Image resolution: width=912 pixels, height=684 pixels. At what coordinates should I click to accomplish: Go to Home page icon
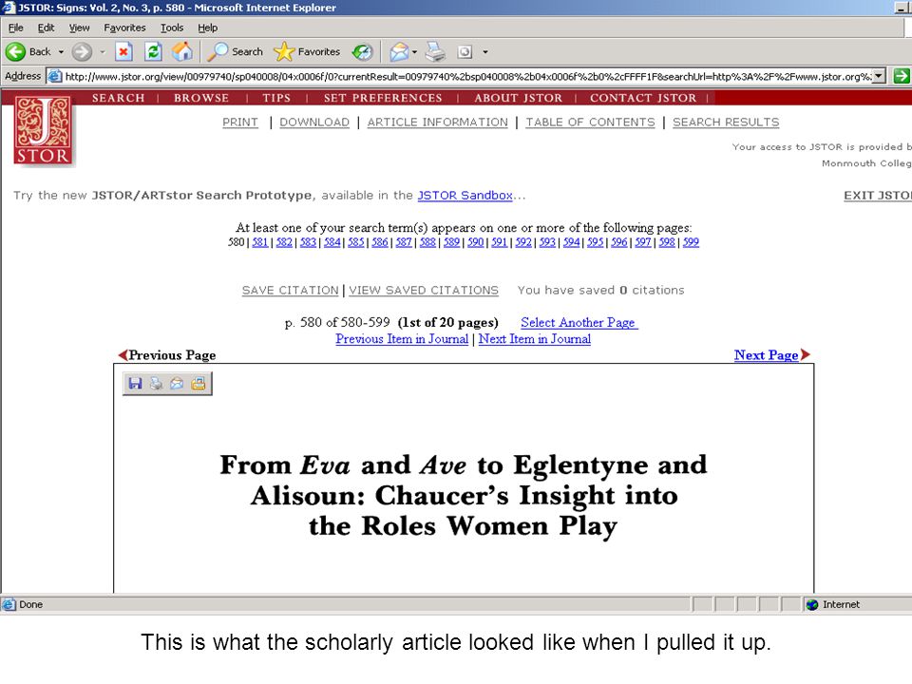tap(182, 51)
